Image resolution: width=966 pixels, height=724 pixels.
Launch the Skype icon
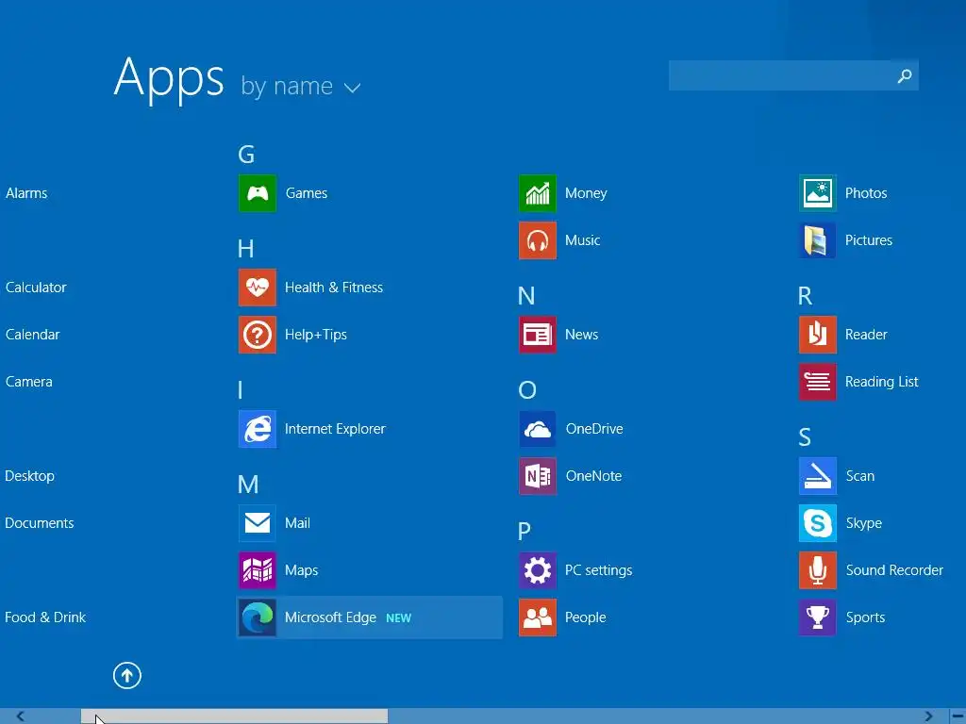click(x=818, y=523)
